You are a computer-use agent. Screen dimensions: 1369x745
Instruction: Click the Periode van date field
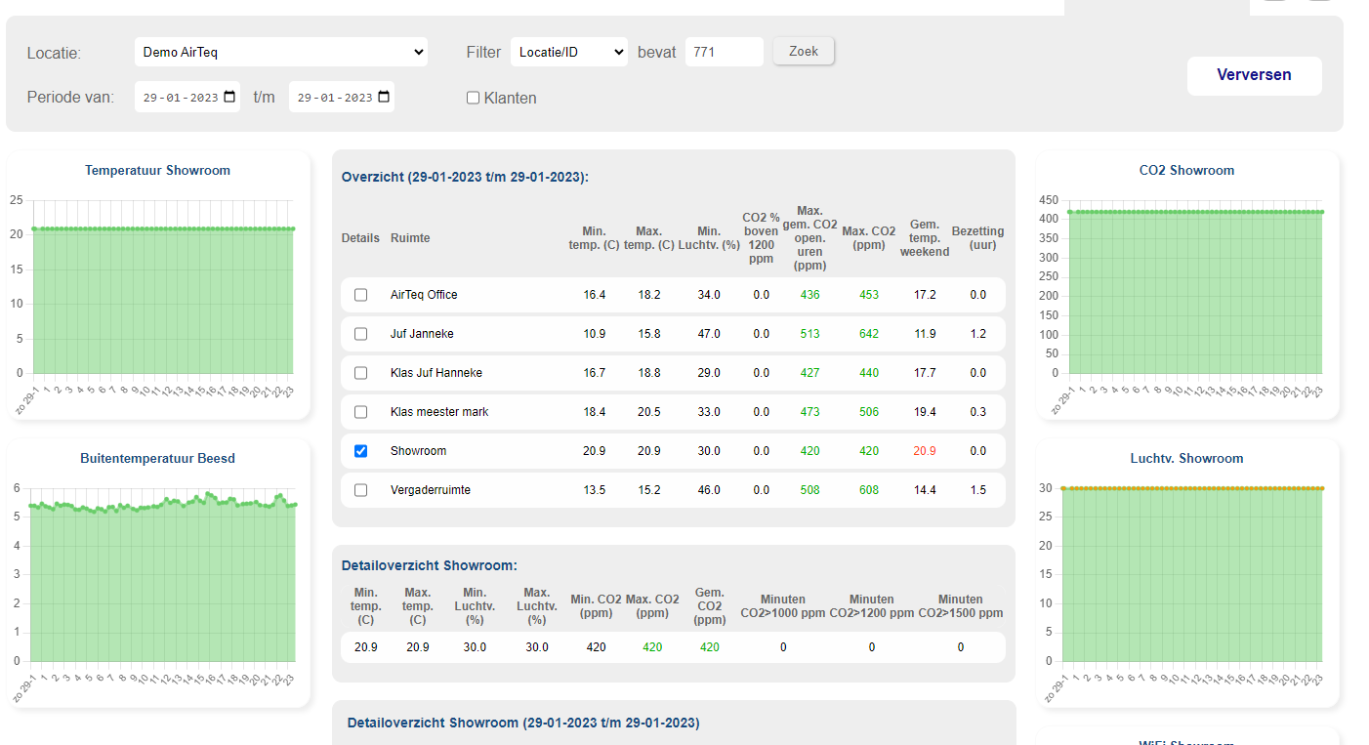pos(187,97)
